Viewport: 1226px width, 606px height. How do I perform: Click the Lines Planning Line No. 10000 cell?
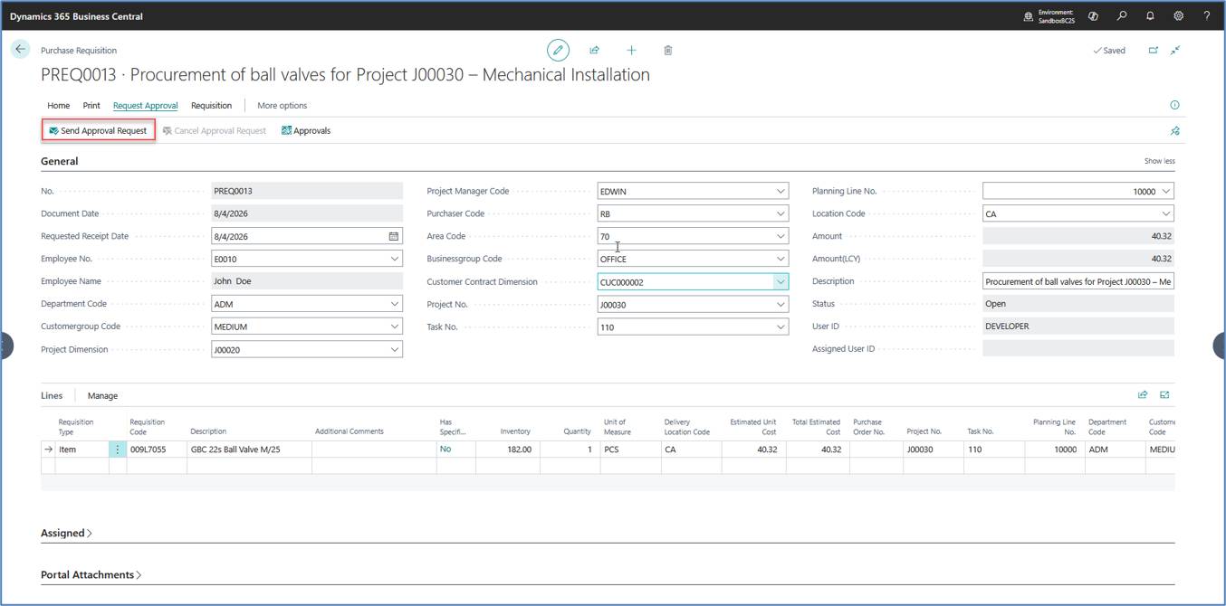(x=1055, y=450)
